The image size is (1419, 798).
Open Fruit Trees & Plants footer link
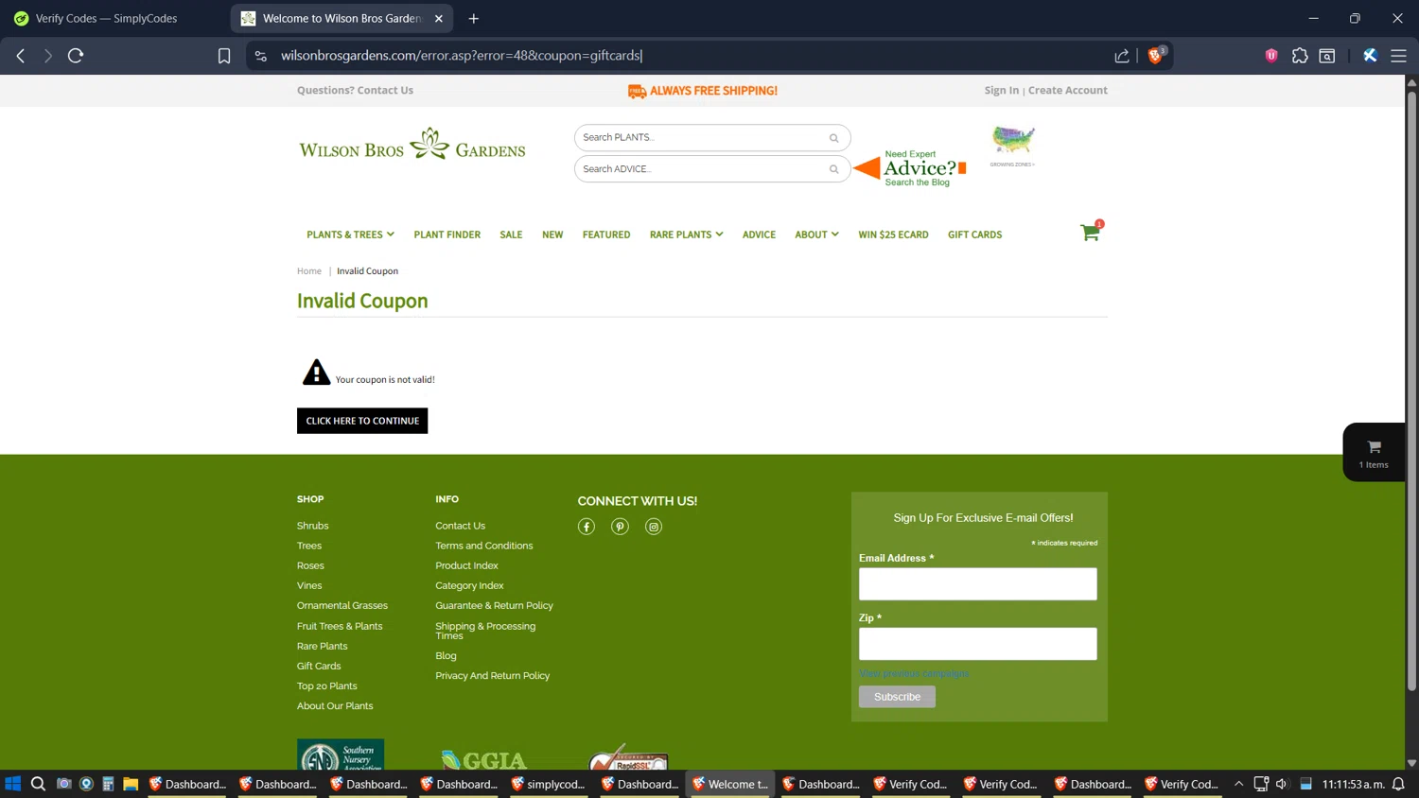(340, 626)
